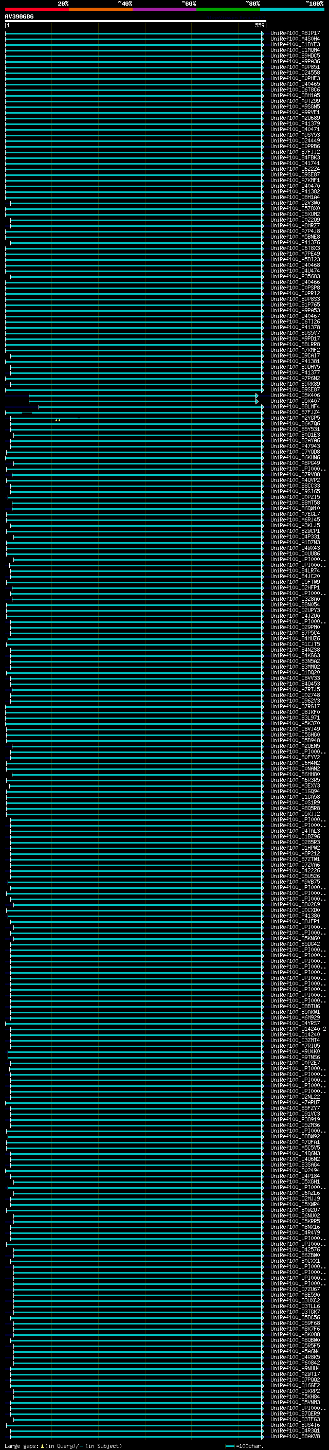Select the UniRef100_O42576 label

click(295, 1249)
